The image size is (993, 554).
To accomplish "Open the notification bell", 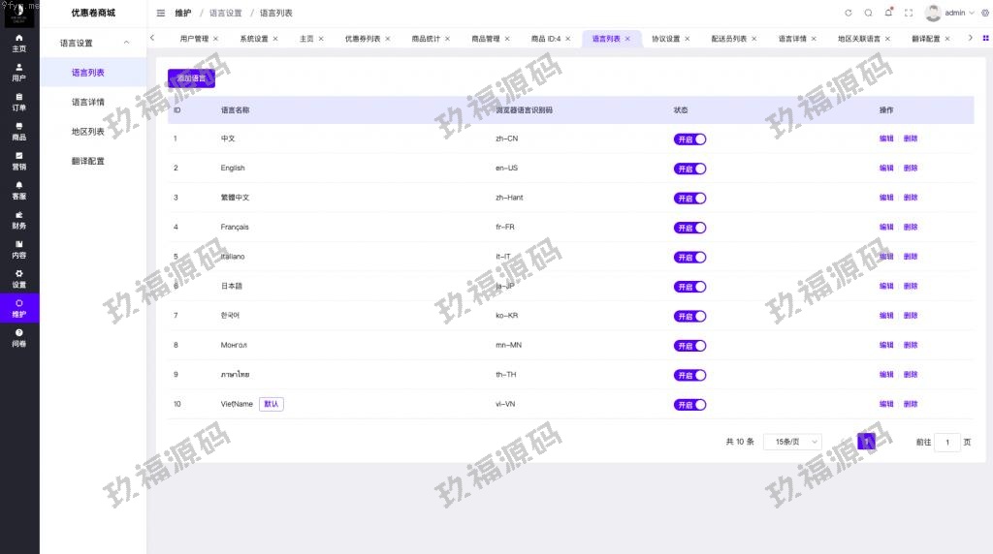I will [x=888, y=13].
